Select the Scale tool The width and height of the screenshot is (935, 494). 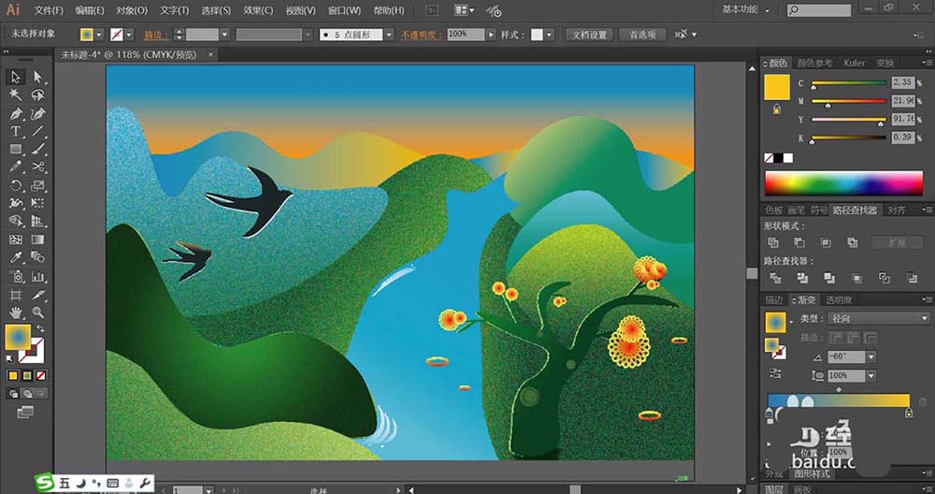(38, 185)
